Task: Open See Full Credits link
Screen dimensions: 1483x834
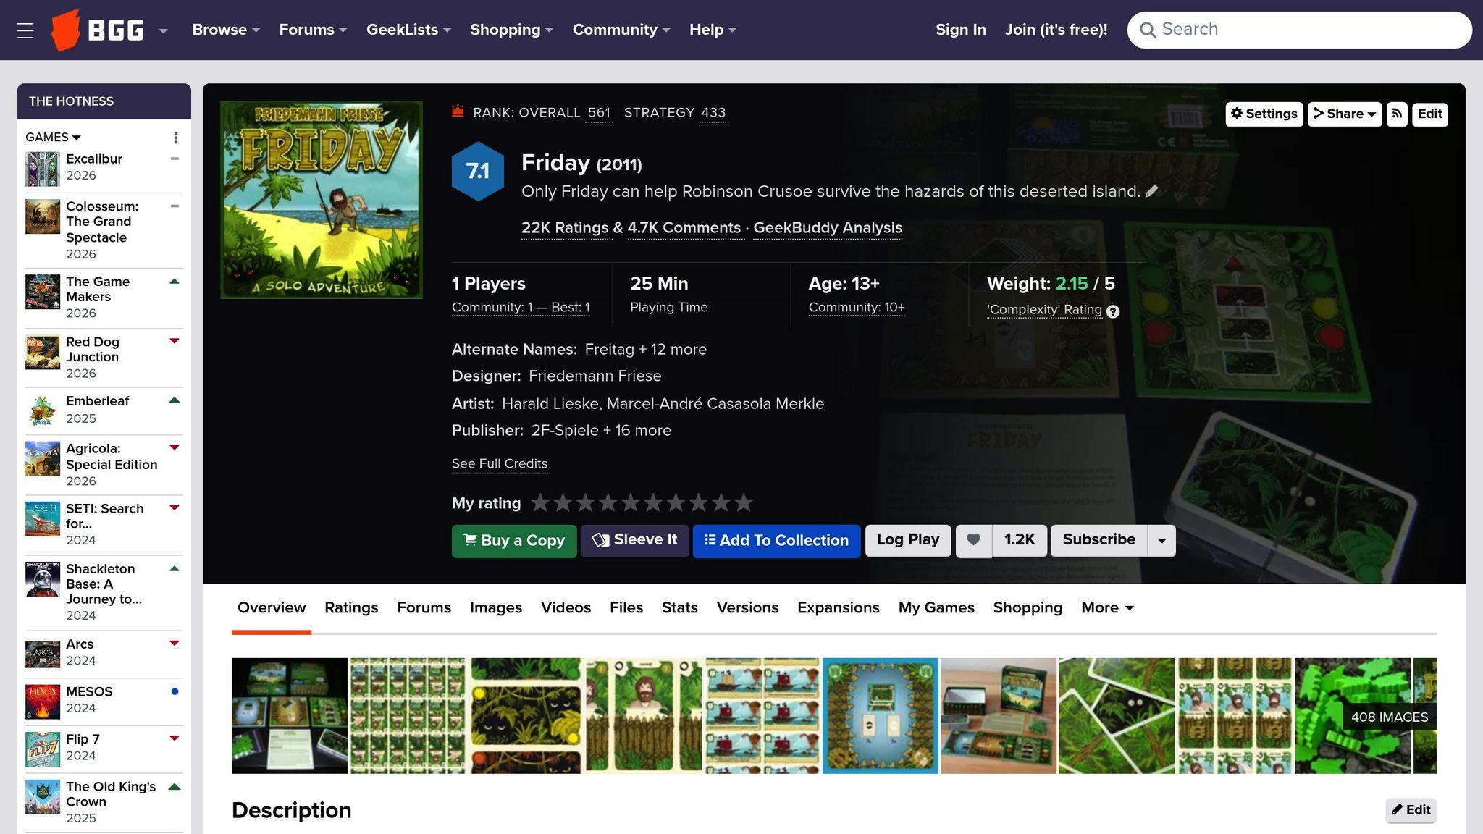Action: coord(500,464)
